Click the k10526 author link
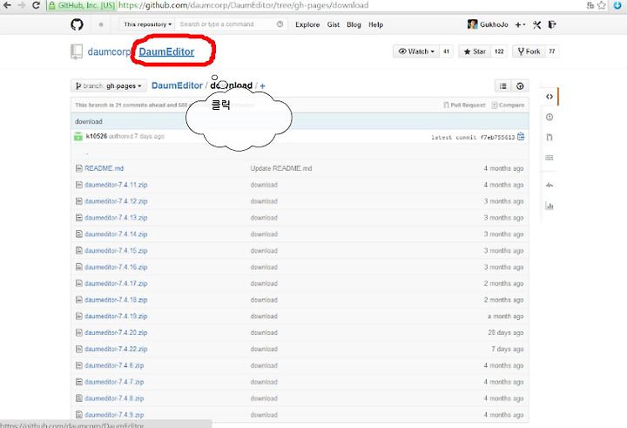Image resolution: width=627 pixels, height=428 pixels. coord(97,136)
